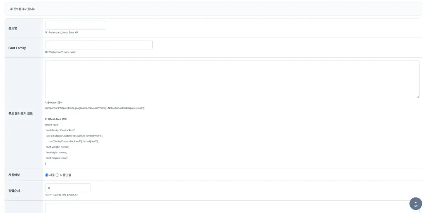Screen dimensions: 427x213
Task: Click the 폰트 불러오기 코드 label
Action: click(21, 113)
